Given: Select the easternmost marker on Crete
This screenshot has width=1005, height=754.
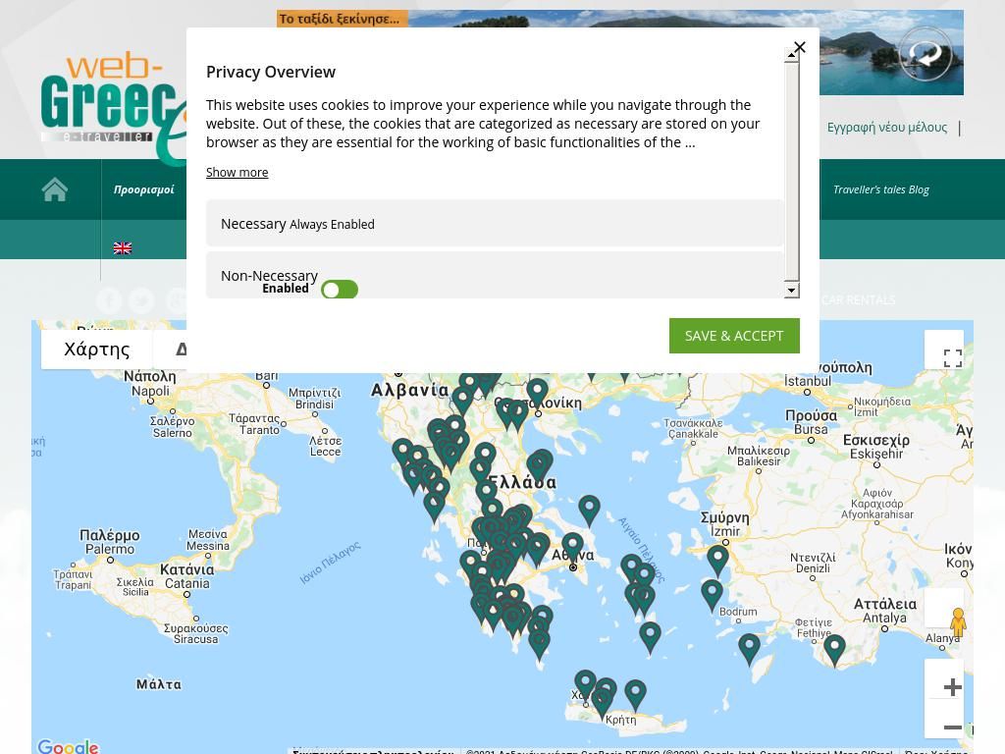Looking at the screenshot, I should point(635,694).
